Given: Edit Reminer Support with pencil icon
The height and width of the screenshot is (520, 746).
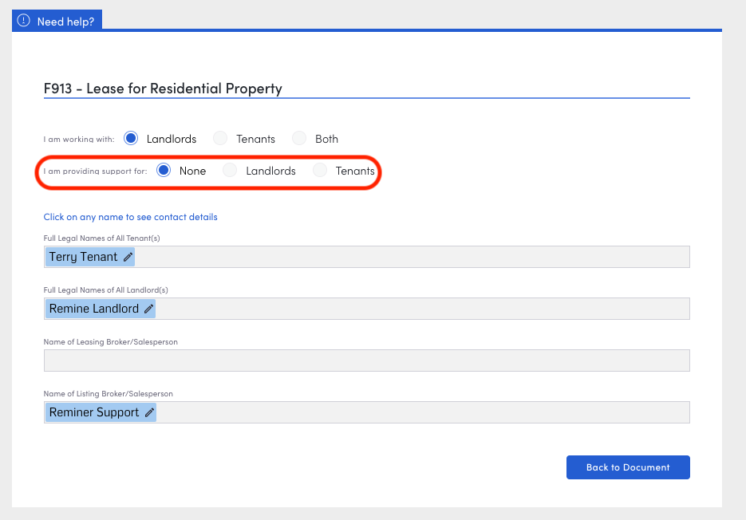Looking at the screenshot, I should 149,413.
